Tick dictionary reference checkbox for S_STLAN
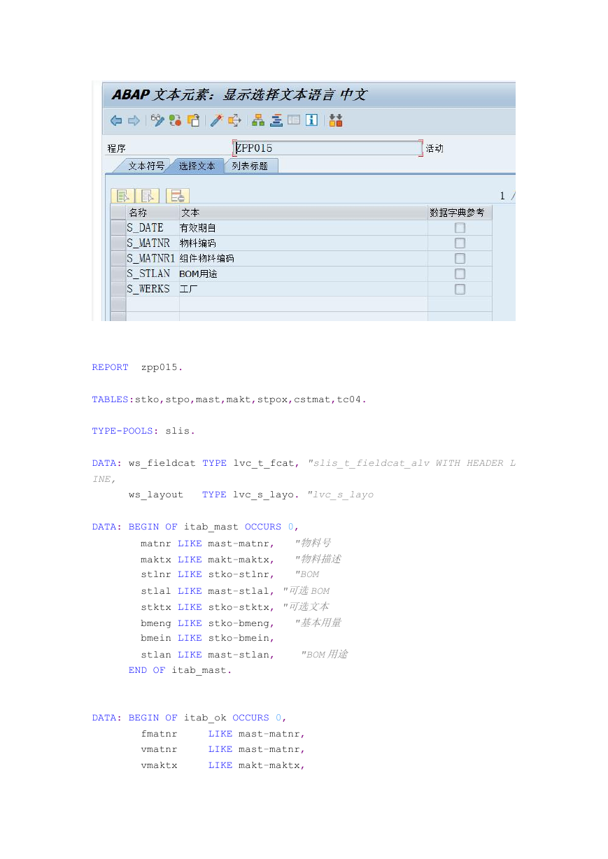The height and width of the screenshot is (859, 608). pyautogui.click(x=460, y=274)
